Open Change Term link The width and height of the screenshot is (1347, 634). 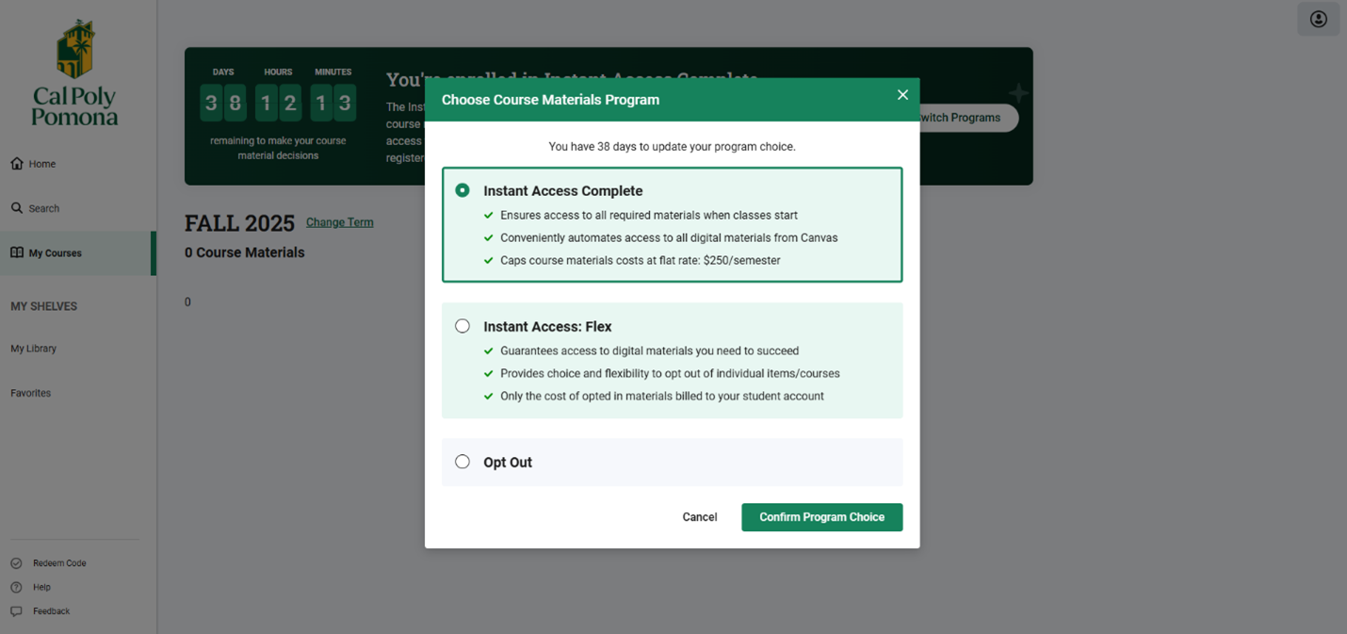tap(339, 221)
